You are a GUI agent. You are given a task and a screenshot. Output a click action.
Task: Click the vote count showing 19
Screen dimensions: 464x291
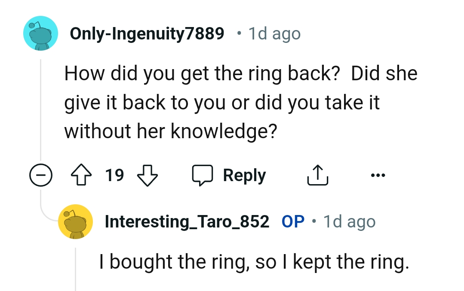(x=114, y=175)
